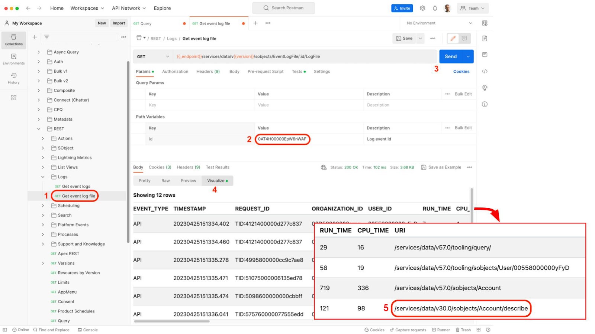Image resolution: width=595 pixels, height=334 pixels.
Task: Open the Send button dropdown arrow
Action: click(x=468, y=56)
